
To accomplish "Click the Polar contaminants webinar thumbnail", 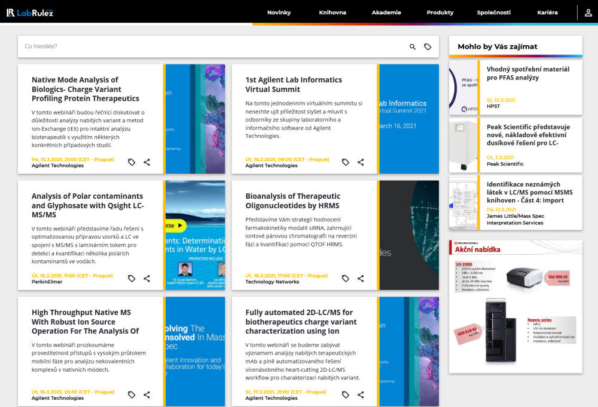I will [196, 235].
